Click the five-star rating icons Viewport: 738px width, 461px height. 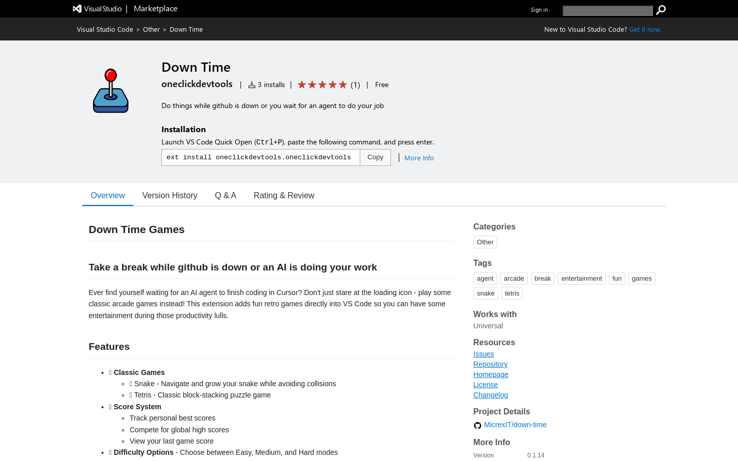(x=322, y=85)
